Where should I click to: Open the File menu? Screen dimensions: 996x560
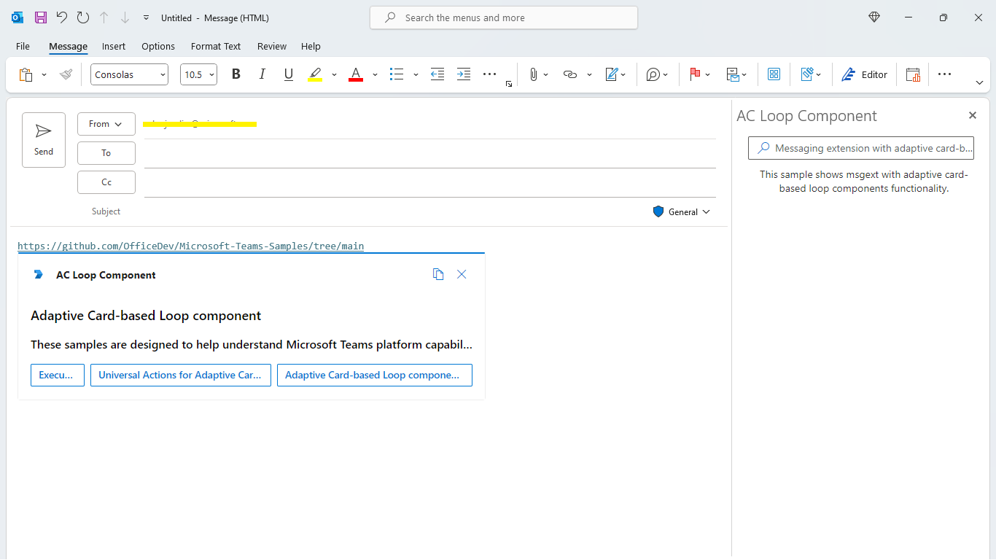[23, 46]
